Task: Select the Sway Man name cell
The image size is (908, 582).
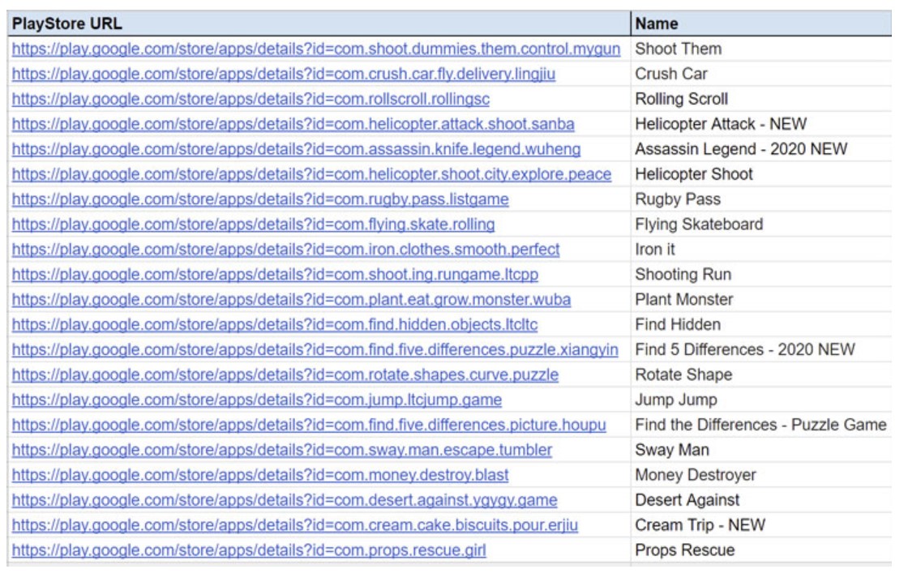Action: (x=761, y=450)
